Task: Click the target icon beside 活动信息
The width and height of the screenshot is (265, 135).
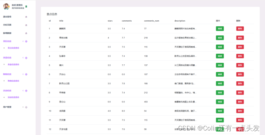Action: pos(26,91)
